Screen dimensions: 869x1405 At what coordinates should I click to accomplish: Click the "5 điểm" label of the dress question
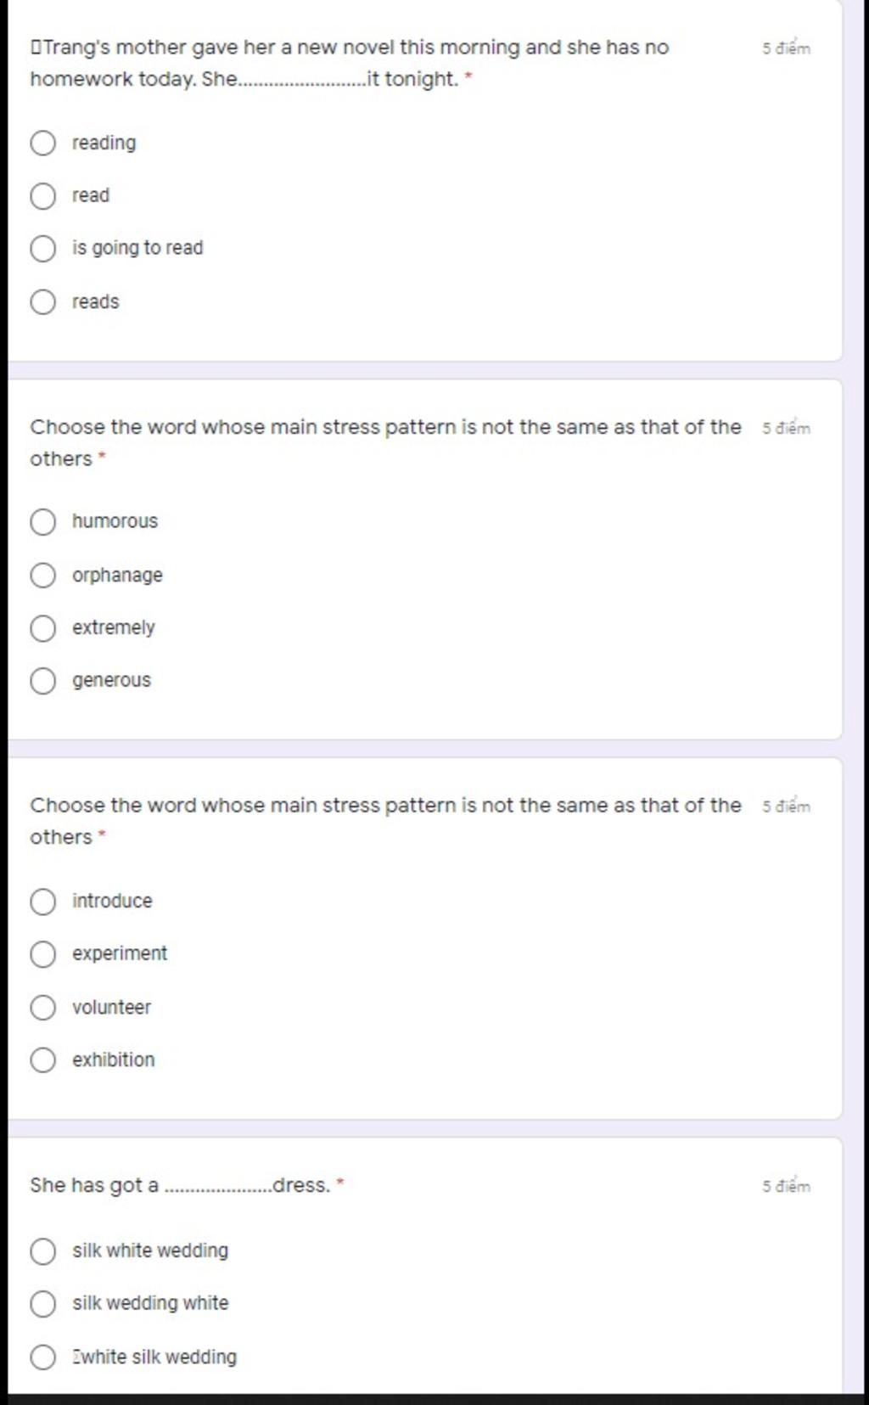pos(786,1186)
